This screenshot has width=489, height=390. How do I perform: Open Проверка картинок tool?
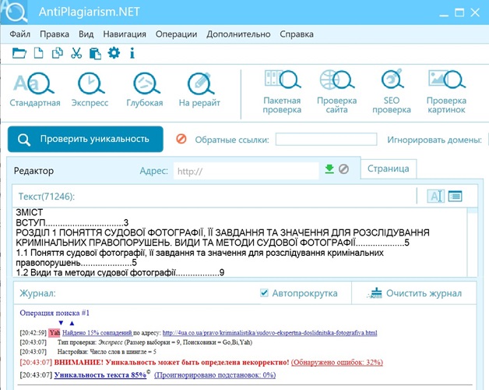[446, 91]
